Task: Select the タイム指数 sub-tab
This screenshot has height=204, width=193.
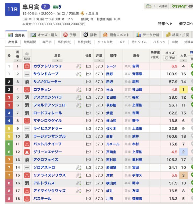Action: 105,42
